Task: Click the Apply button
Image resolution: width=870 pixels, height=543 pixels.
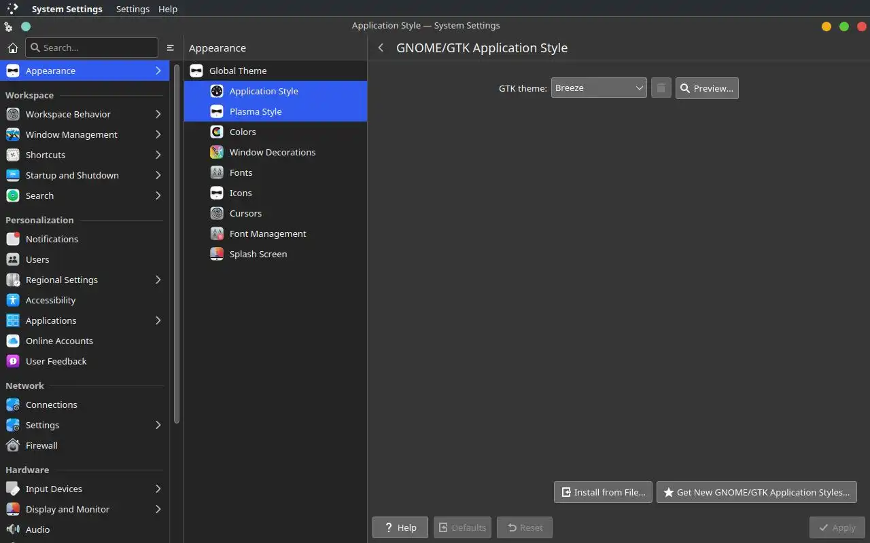Action: (837, 527)
